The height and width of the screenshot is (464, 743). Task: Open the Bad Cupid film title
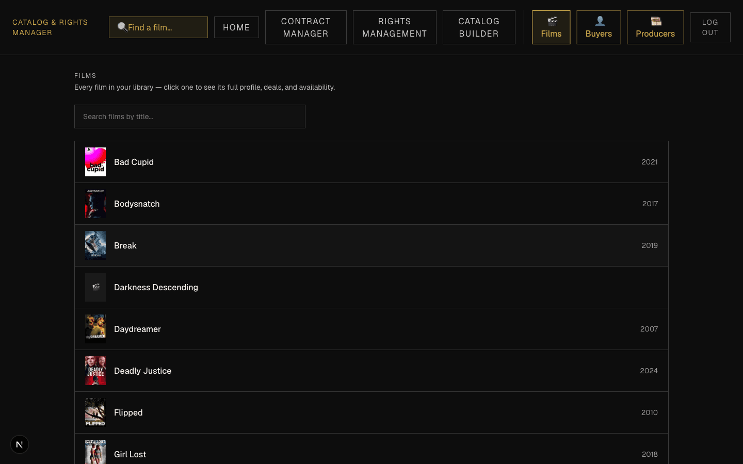point(134,162)
